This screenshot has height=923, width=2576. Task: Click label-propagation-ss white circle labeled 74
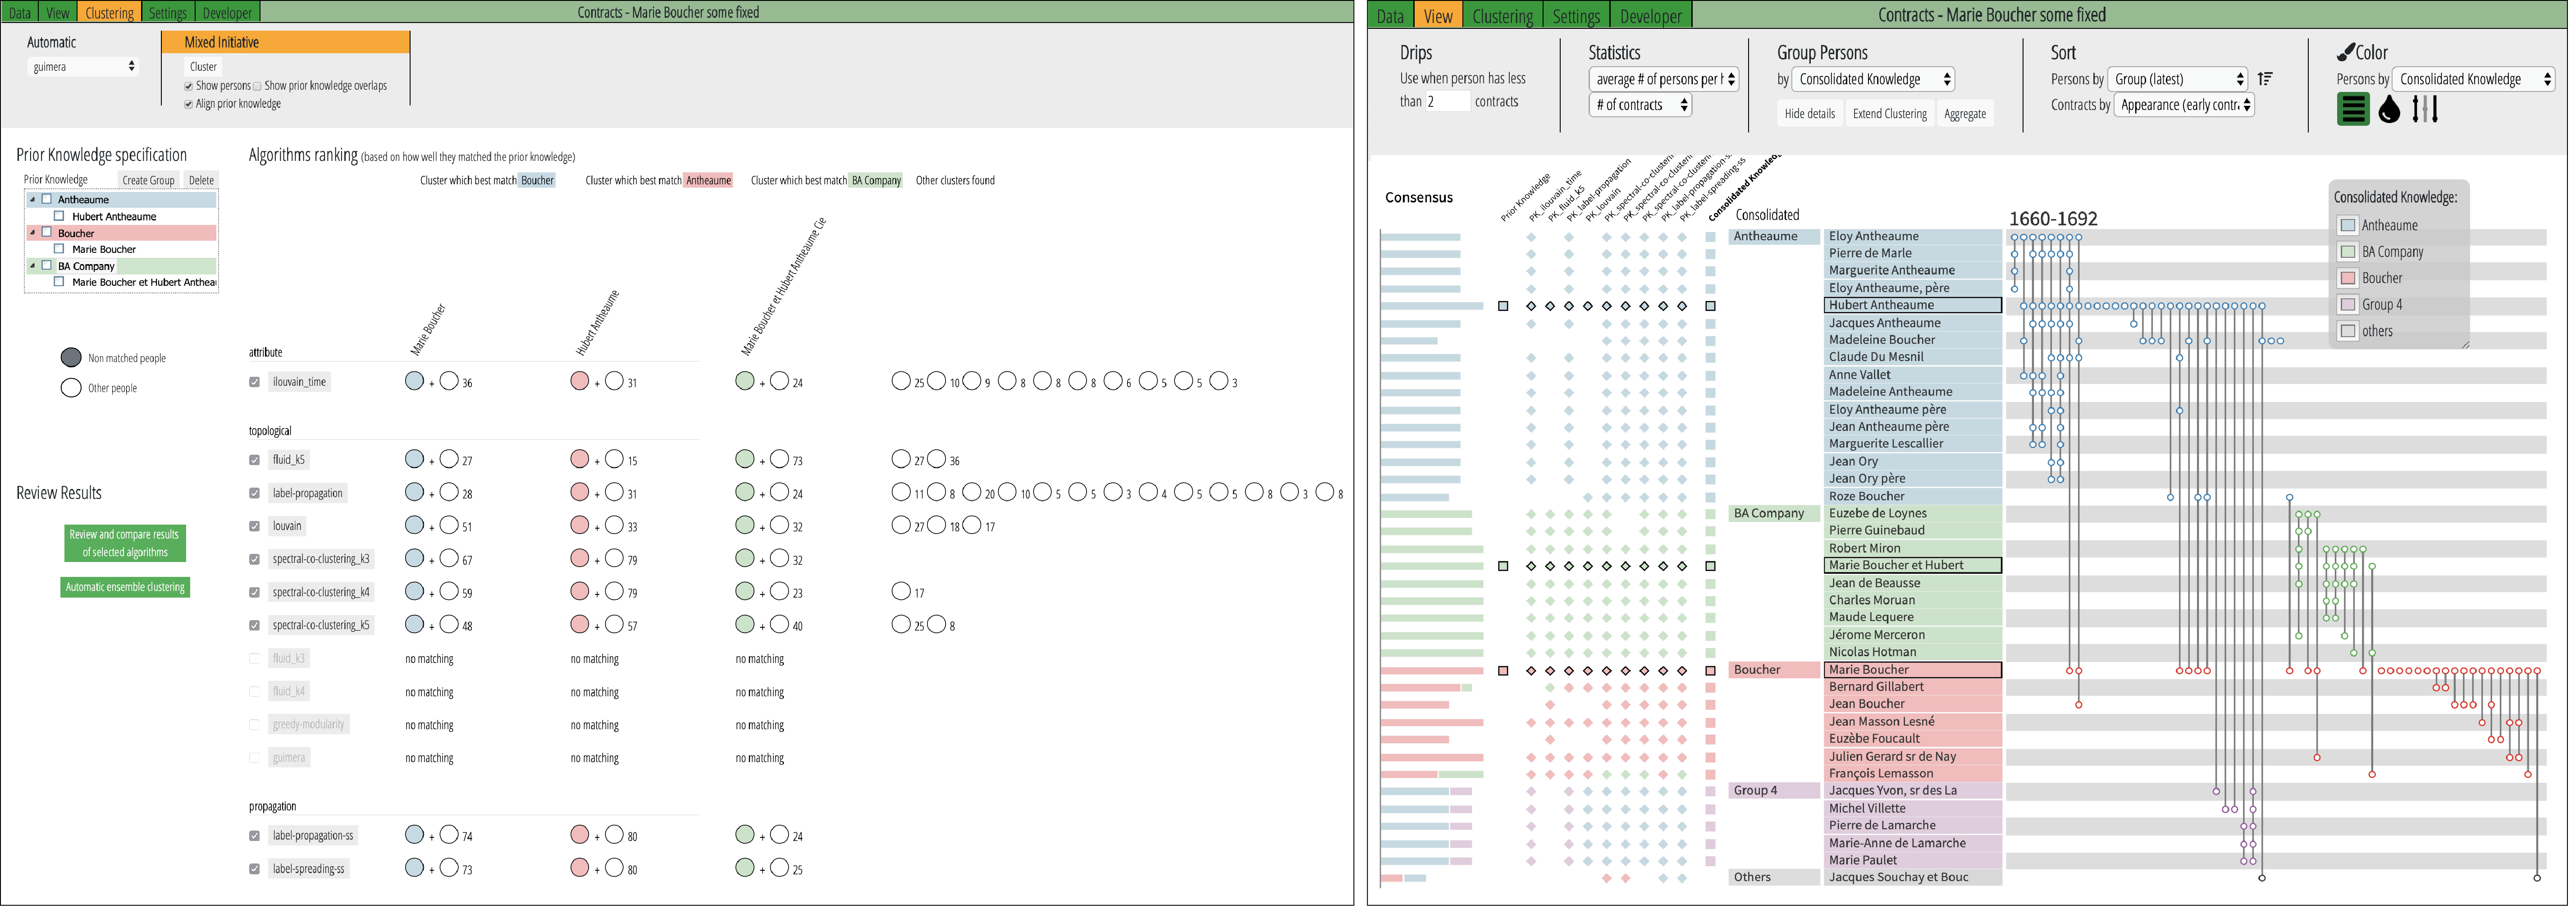tap(449, 835)
